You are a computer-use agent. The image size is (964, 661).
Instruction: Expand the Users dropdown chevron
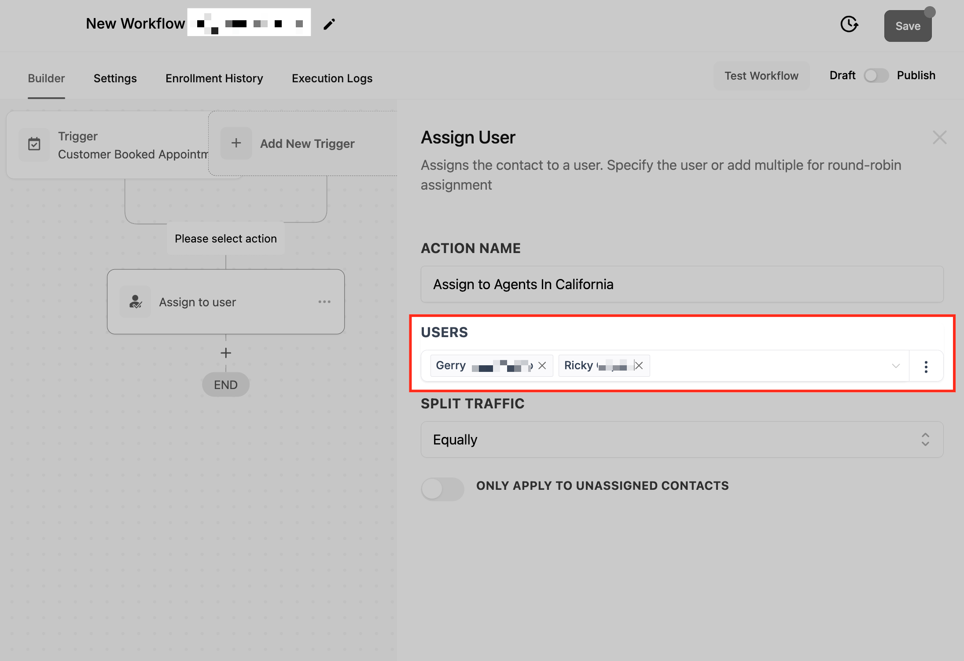(x=896, y=366)
